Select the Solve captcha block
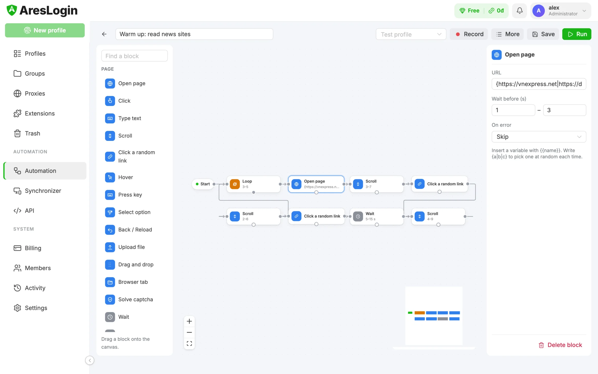Screen dimensions: 598x374 point(134,299)
